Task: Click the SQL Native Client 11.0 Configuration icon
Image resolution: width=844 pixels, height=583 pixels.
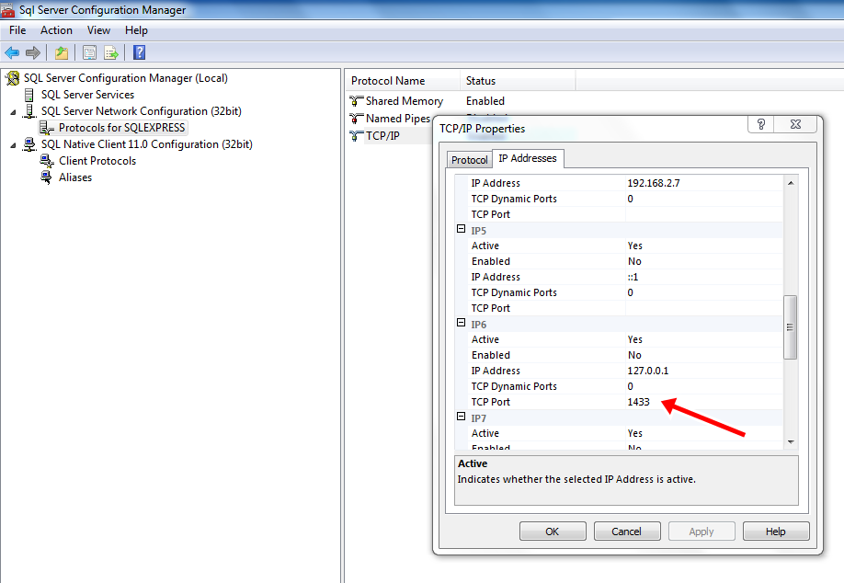Action: 29,144
